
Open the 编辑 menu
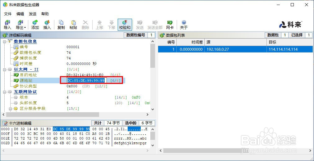pos(20,14)
